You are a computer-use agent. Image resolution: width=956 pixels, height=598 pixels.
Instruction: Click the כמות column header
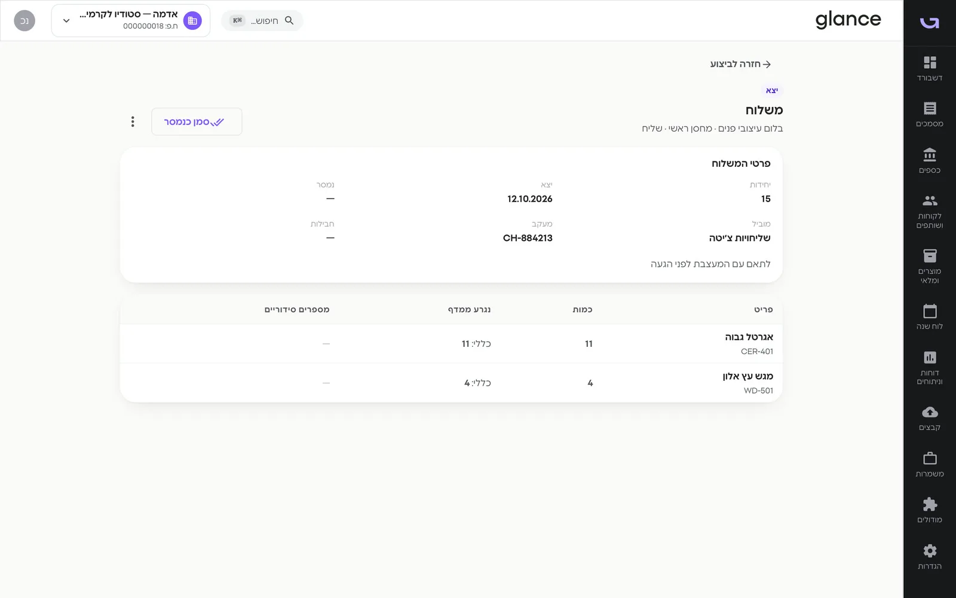(583, 309)
